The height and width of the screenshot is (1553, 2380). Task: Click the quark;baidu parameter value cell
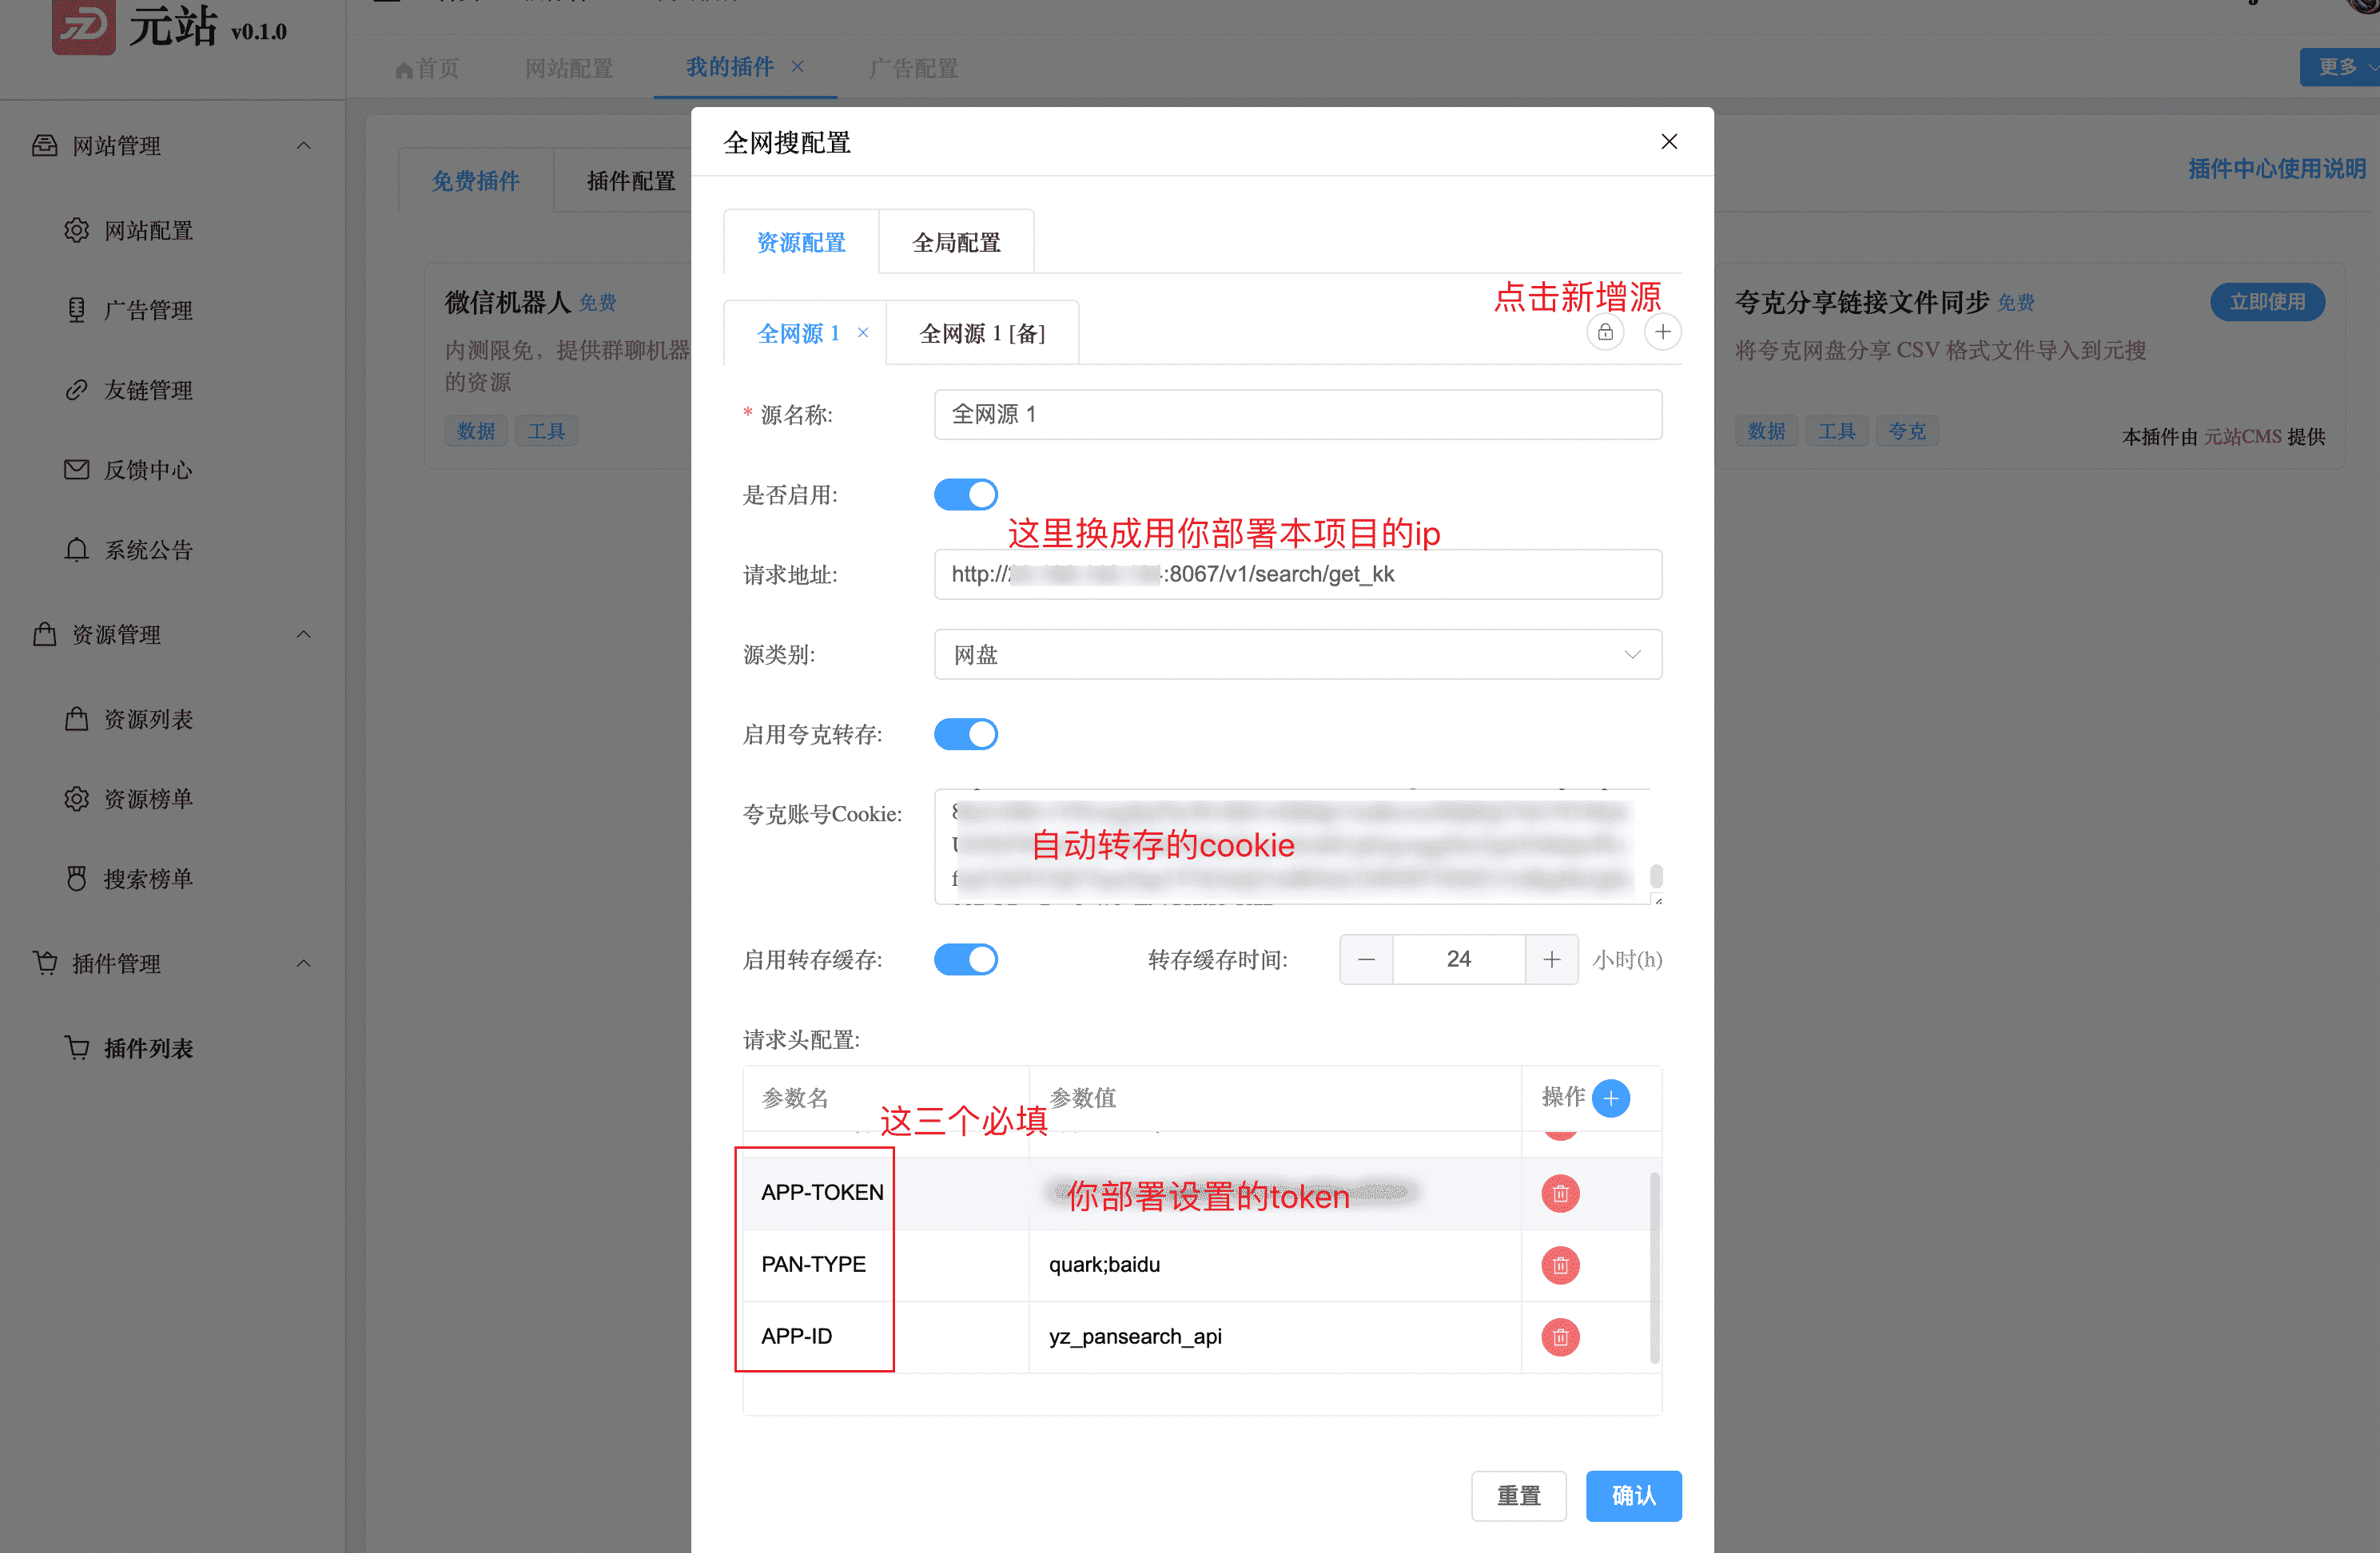[x=1274, y=1264]
